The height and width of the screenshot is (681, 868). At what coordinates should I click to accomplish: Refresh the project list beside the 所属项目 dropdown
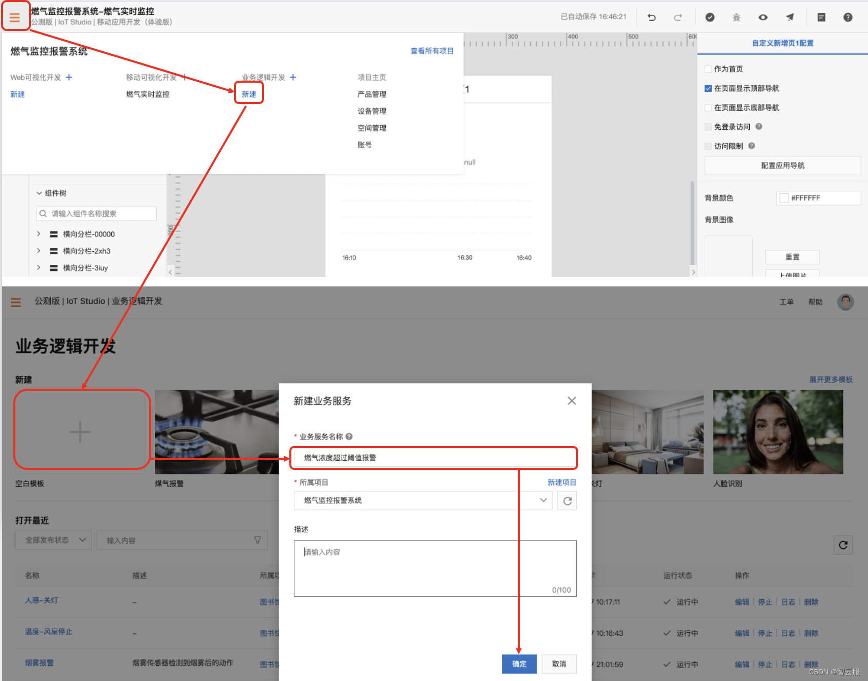tap(567, 501)
